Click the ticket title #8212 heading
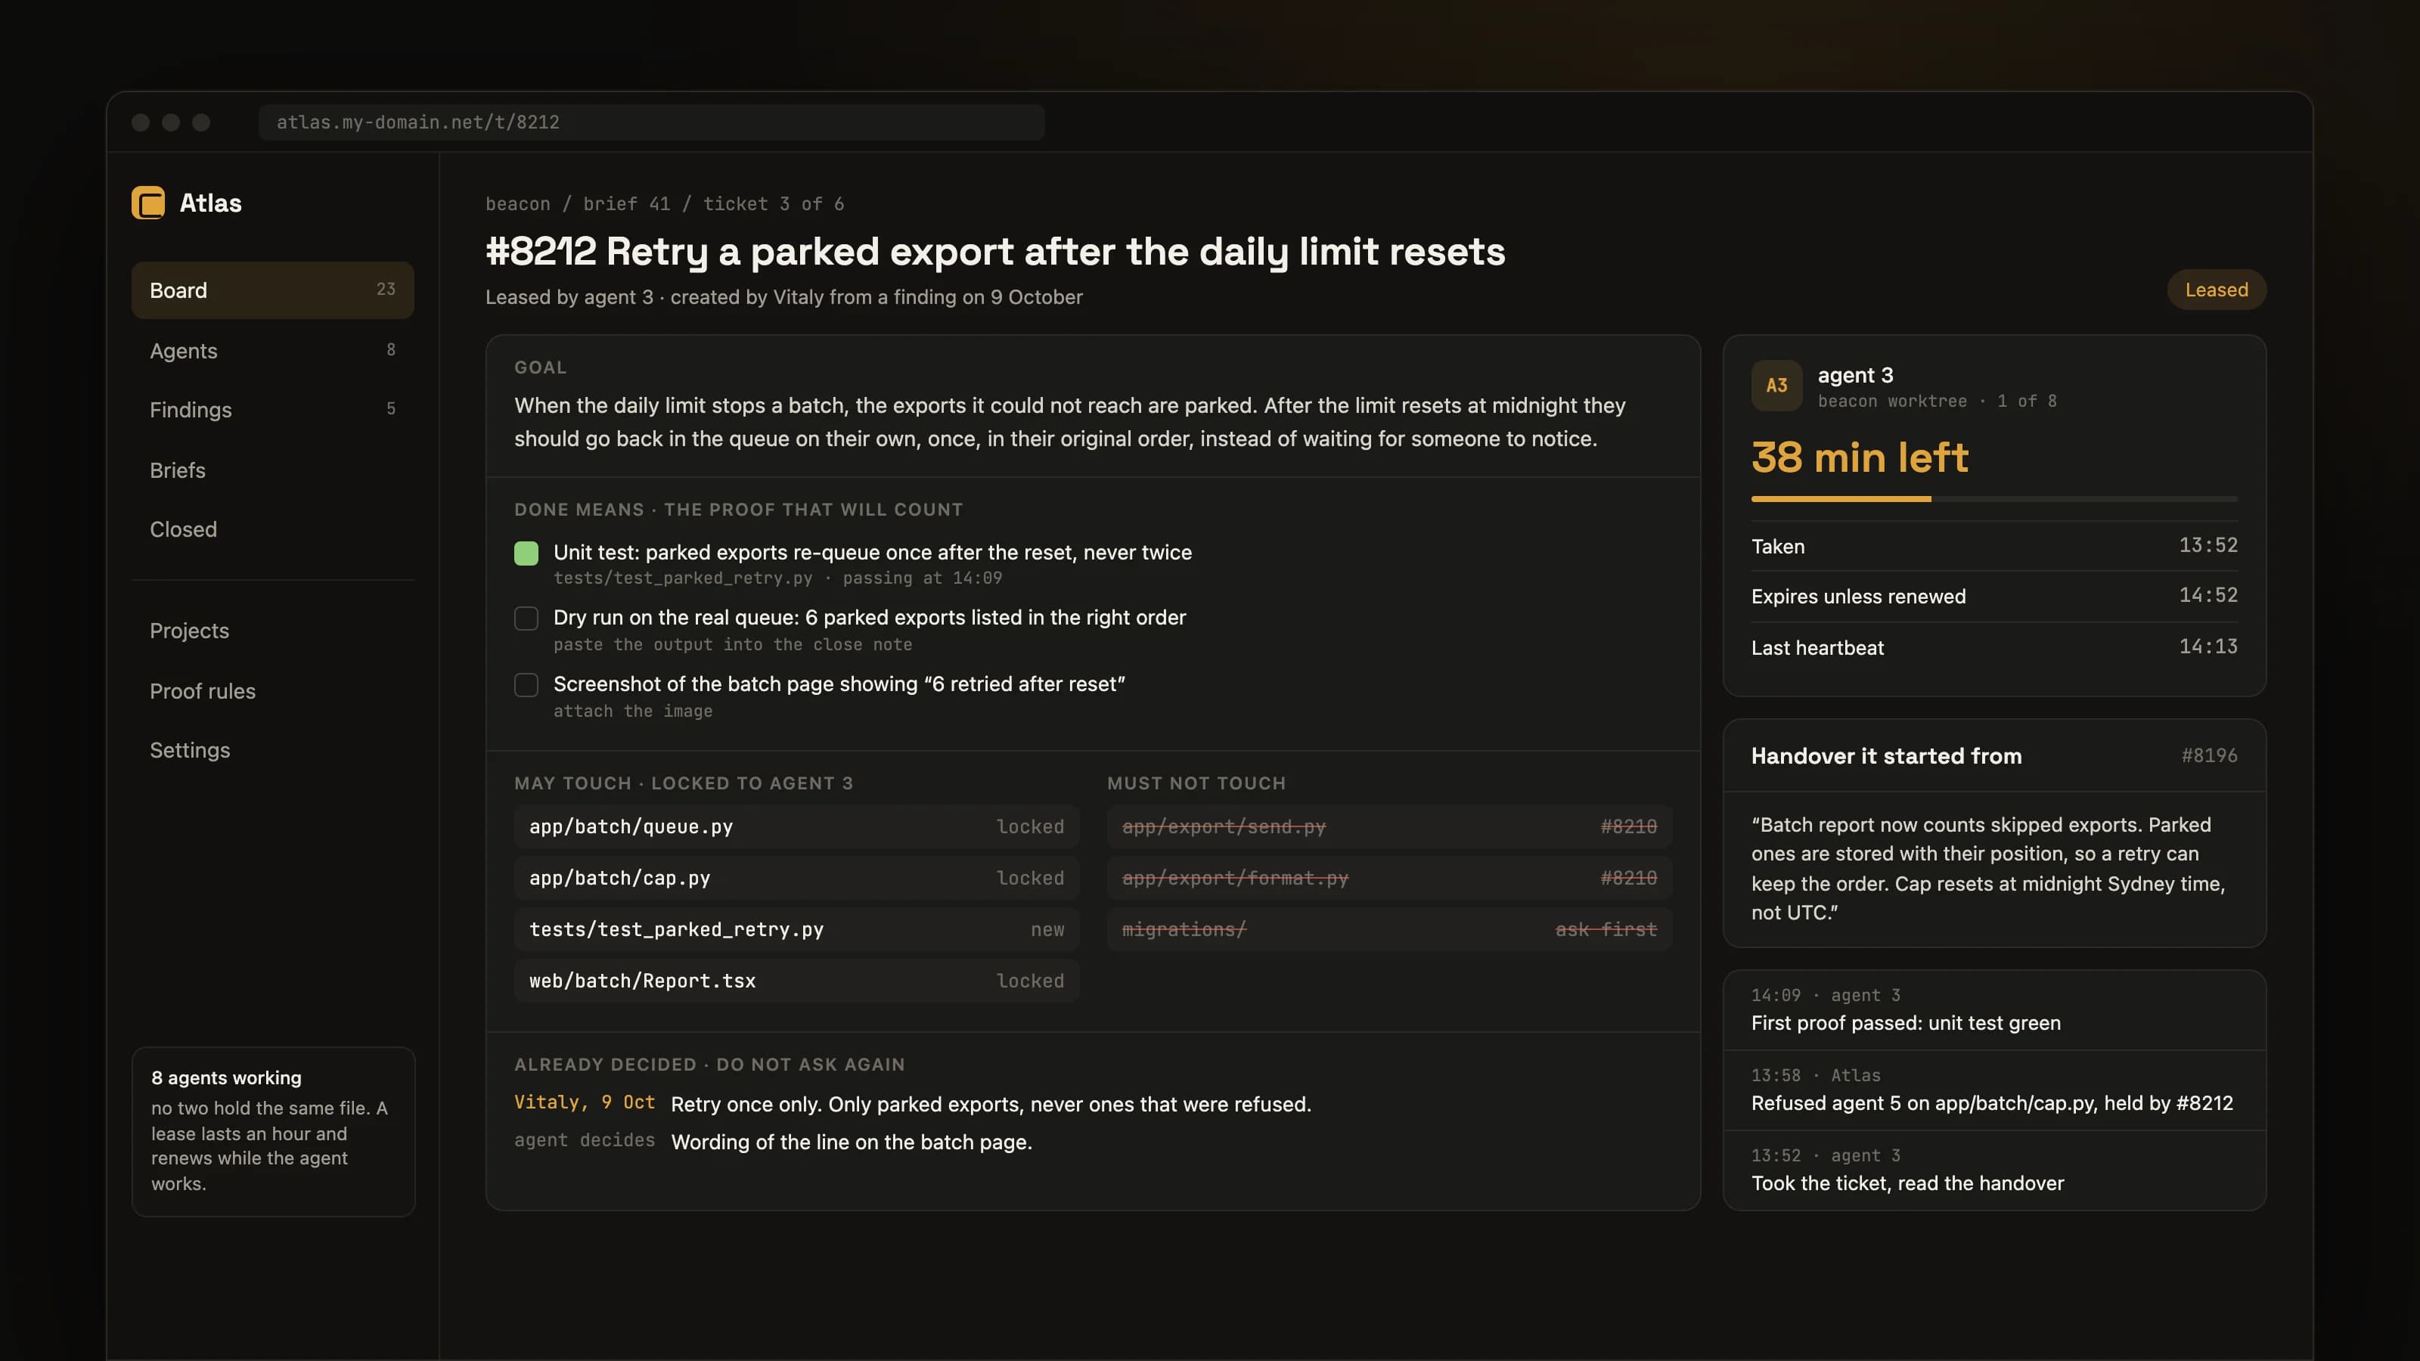2420x1361 pixels. 995,252
